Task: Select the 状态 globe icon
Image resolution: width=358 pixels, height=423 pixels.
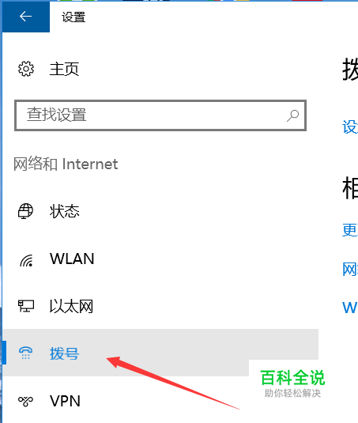Action: coord(25,211)
